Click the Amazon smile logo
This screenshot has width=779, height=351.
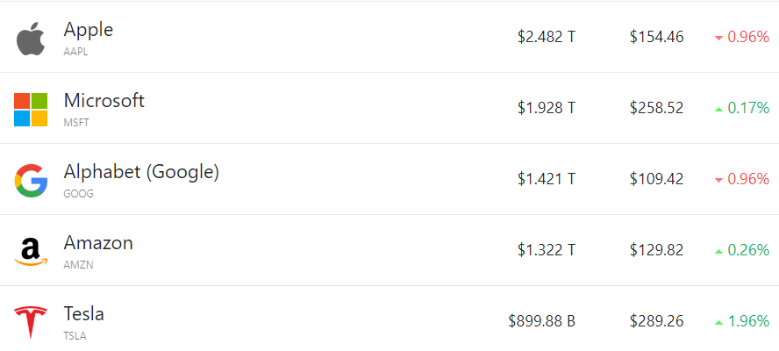(31, 252)
